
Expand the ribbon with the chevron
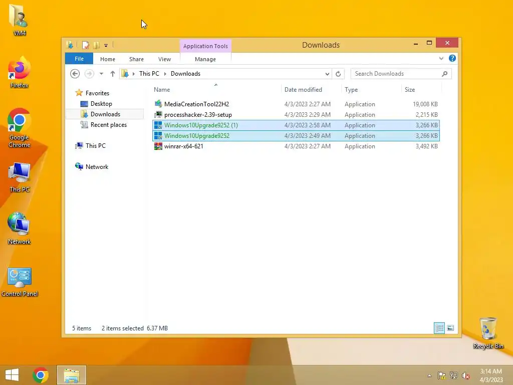tap(441, 58)
